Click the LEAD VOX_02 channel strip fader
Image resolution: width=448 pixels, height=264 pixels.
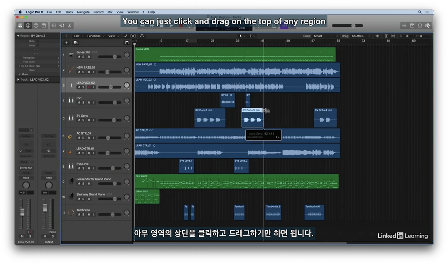tap(22, 212)
